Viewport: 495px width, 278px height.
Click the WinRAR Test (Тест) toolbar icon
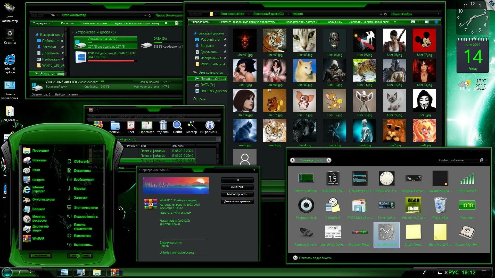point(131,126)
